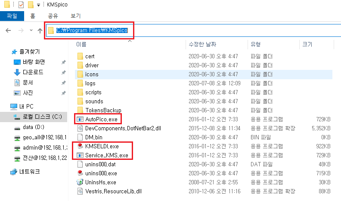
Task: Unpin 문서 with pin icon
Action: coord(63,83)
